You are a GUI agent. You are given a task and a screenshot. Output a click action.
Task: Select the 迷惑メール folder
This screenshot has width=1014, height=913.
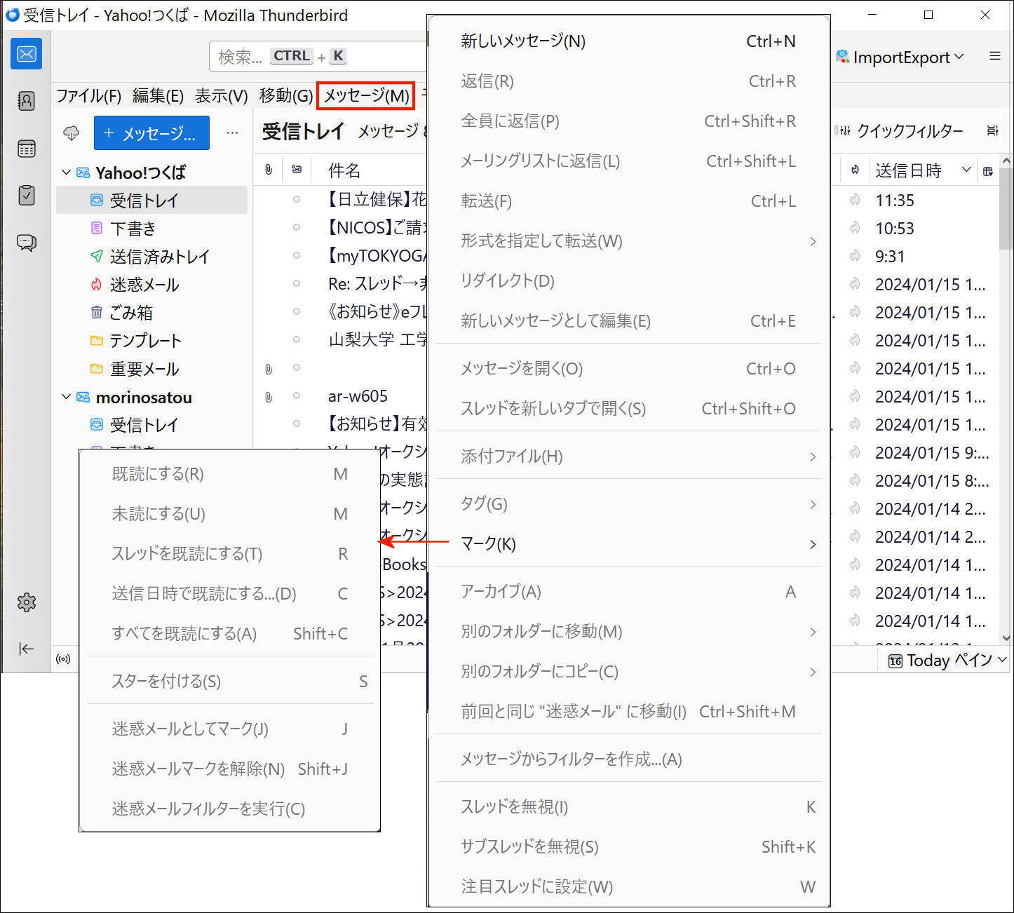pyautogui.click(x=144, y=285)
